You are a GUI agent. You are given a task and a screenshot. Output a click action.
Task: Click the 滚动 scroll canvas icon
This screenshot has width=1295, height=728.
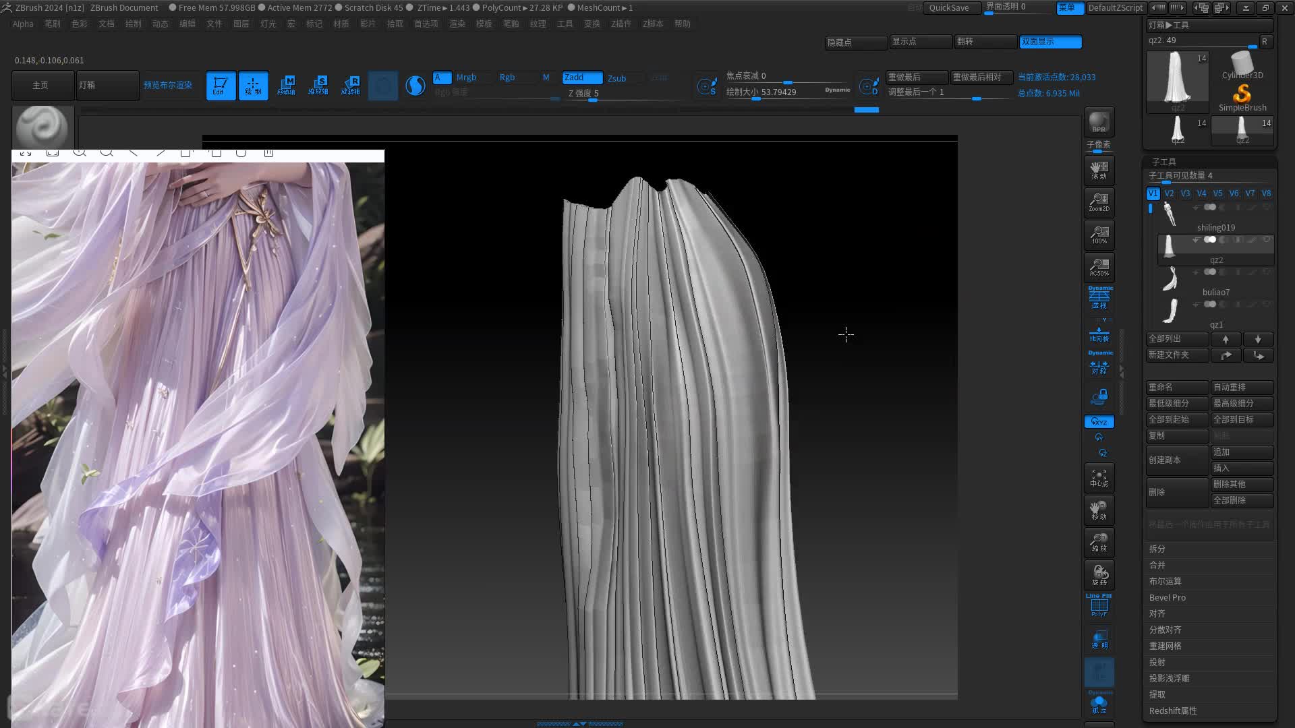pyautogui.click(x=1099, y=171)
